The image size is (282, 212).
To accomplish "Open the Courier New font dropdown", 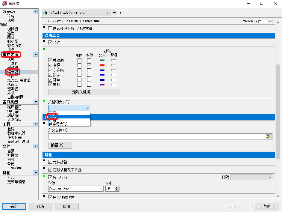I will (101, 189).
